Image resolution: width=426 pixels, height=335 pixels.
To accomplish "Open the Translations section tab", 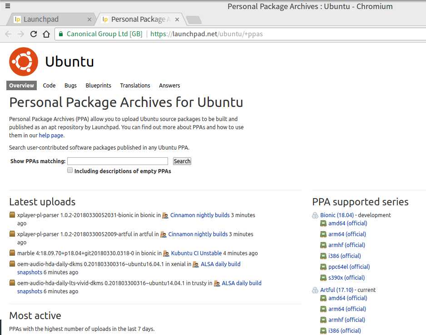I will [x=135, y=85].
